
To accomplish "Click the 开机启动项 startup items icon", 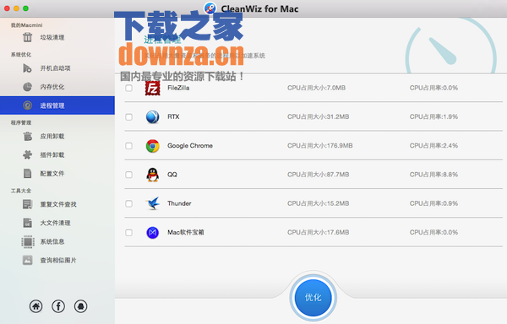I will tap(27, 68).
